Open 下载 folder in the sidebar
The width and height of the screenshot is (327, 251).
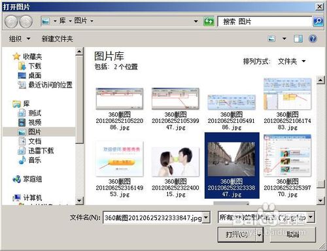click(29, 66)
